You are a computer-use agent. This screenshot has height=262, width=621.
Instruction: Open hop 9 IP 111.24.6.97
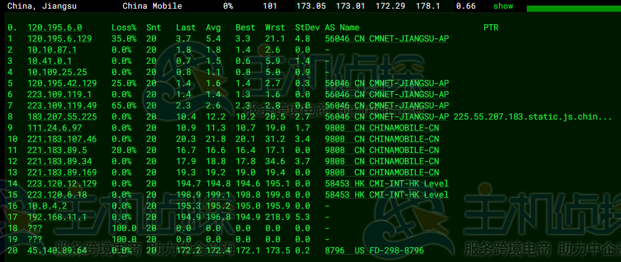coord(55,128)
